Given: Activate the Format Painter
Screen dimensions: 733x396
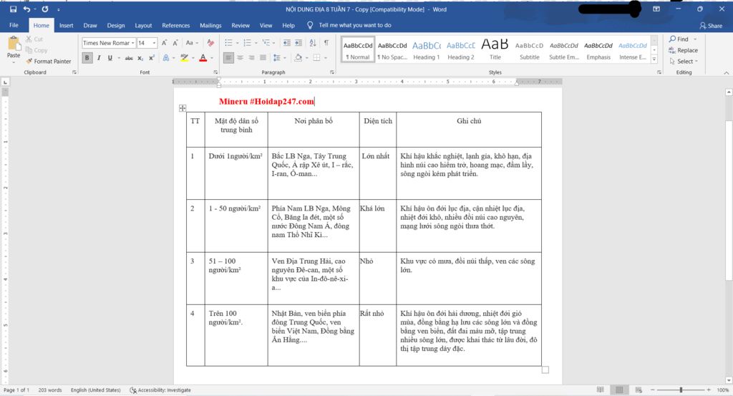Looking at the screenshot, I should tap(49, 62).
